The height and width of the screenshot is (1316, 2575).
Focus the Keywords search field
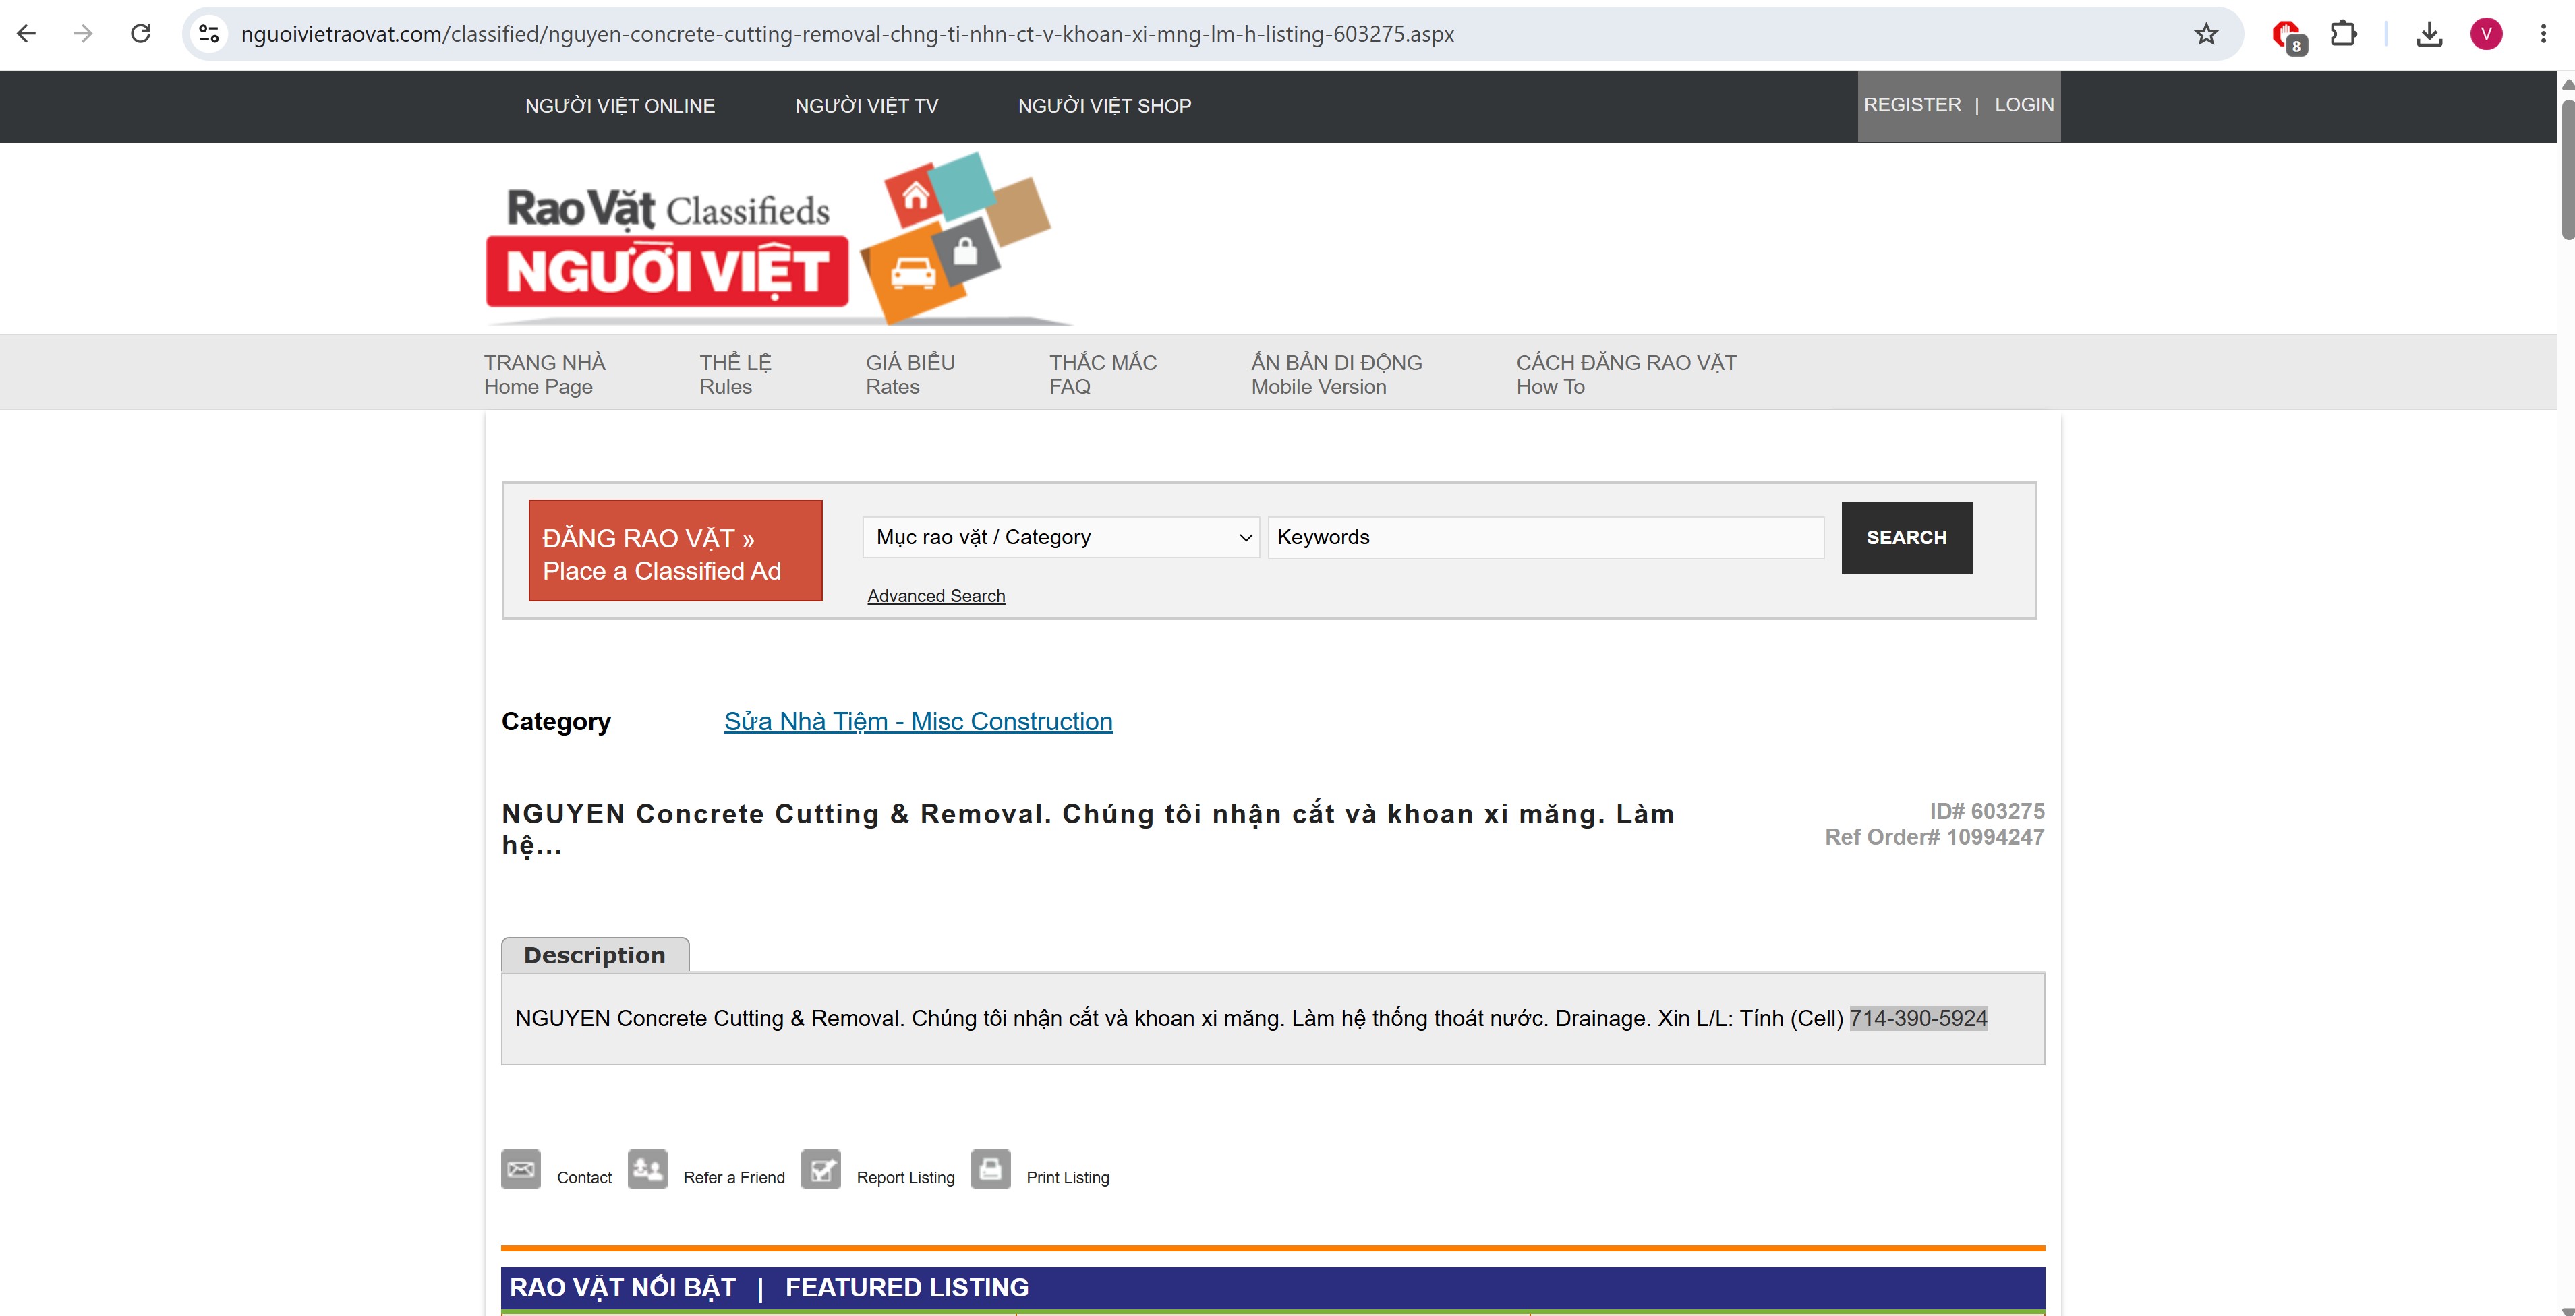1545,537
